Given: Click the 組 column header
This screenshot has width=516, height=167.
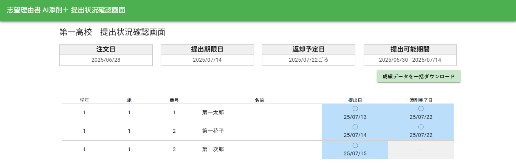Looking at the screenshot, I should pyautogui.click(x=129, y=100).
